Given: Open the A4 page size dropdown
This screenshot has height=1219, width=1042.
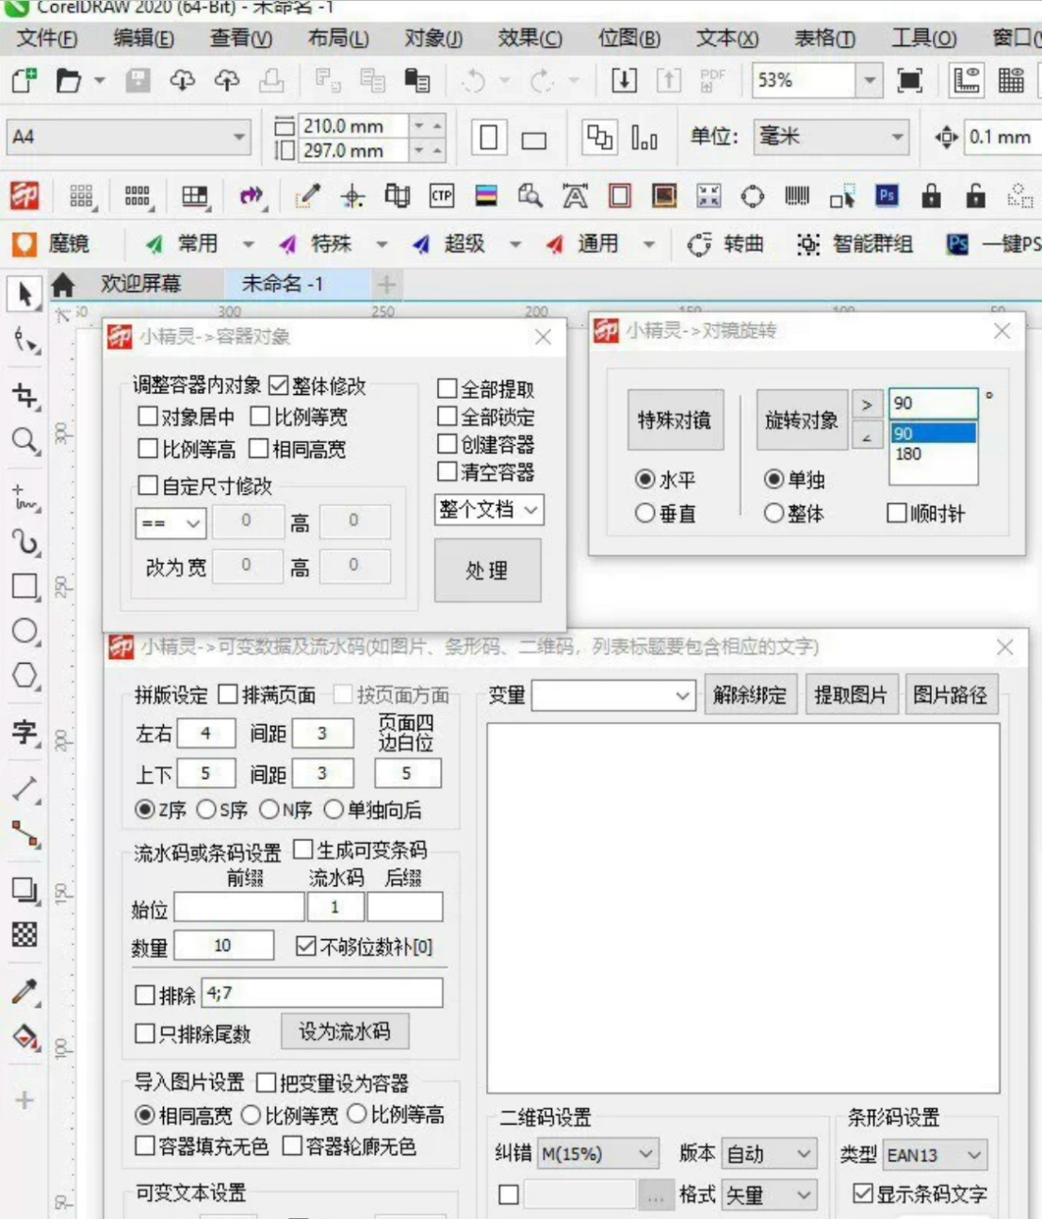Looking at the screenshot, I should tap(239, 138).
